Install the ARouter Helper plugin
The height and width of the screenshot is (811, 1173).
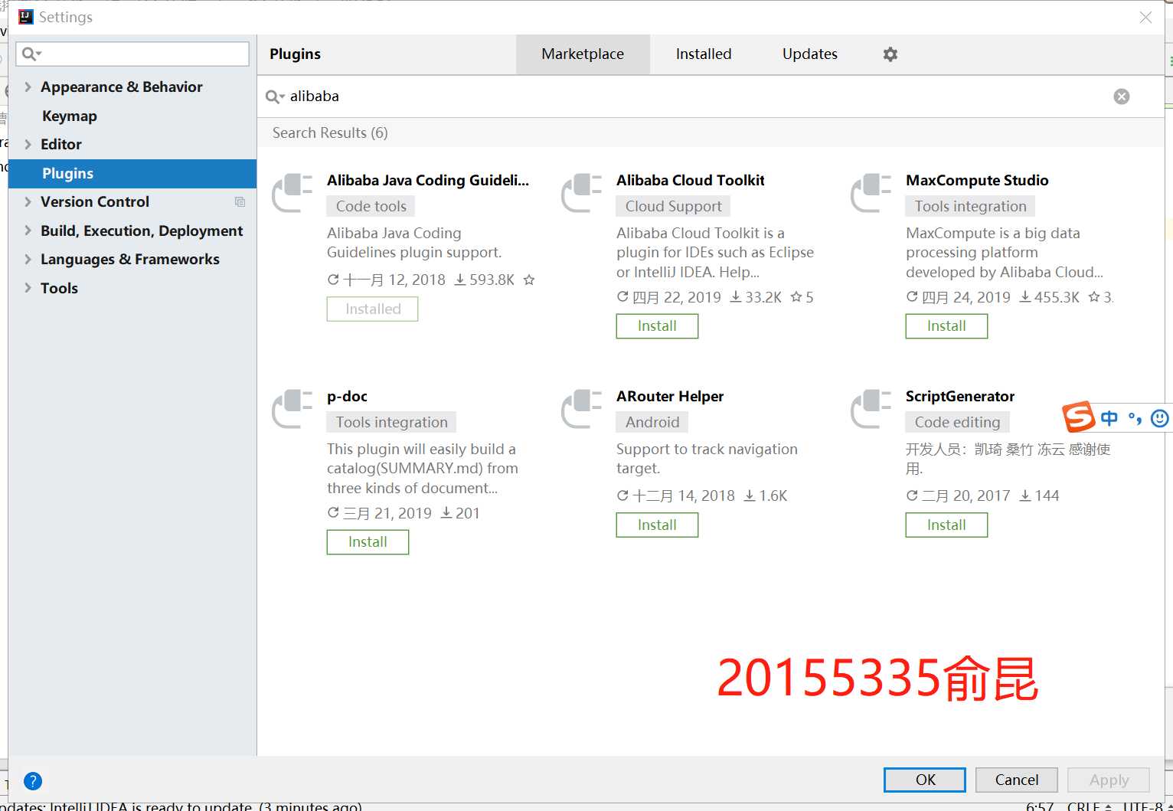coord(657,525)
